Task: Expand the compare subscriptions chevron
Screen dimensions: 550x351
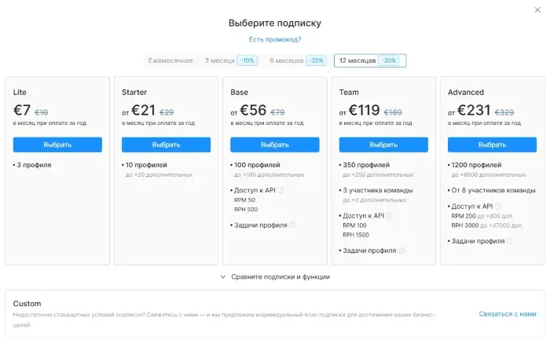Action: pos(222,276)
